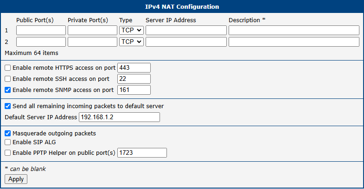Uncheck Masquerade outgoing packets
364x189 pixels.
click(8, 134)
